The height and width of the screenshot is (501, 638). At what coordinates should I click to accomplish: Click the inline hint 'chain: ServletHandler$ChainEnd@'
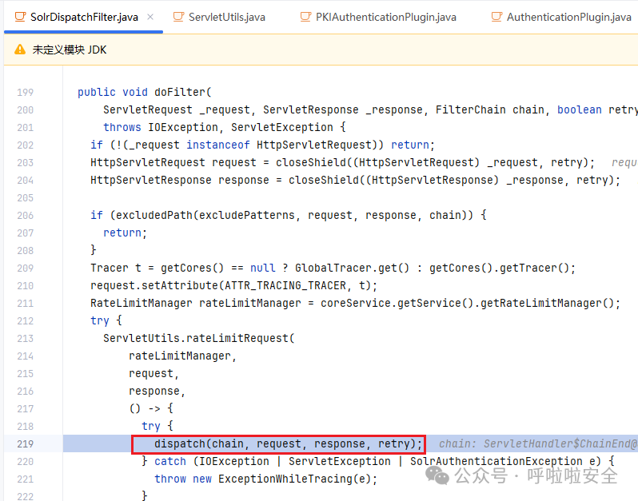pos(538,443)
